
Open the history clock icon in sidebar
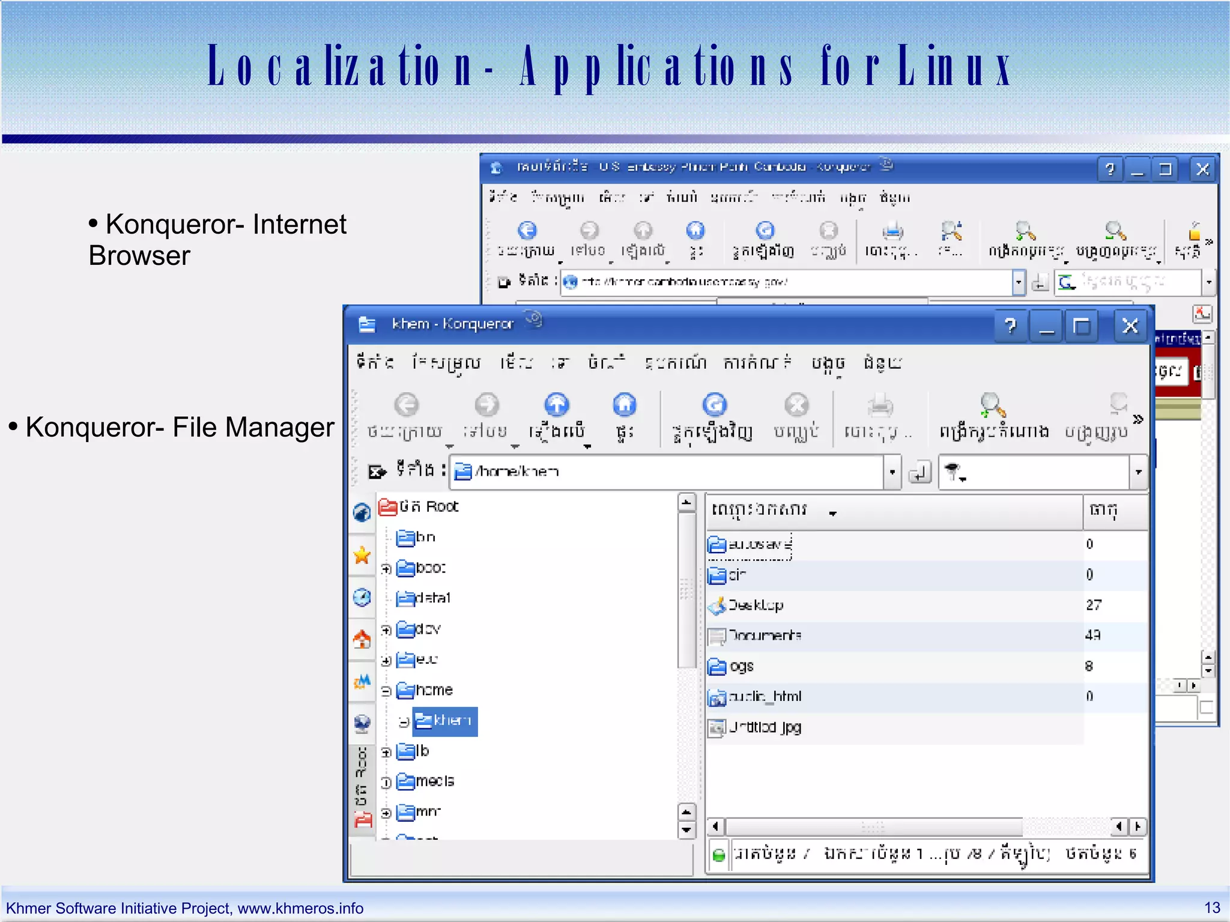point(362,597)
